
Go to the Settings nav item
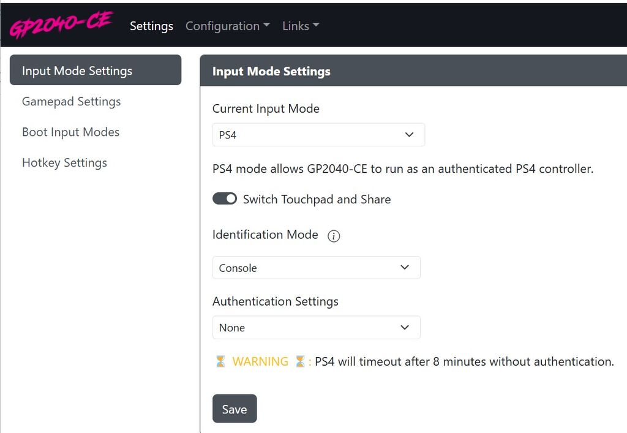point(151,26)
